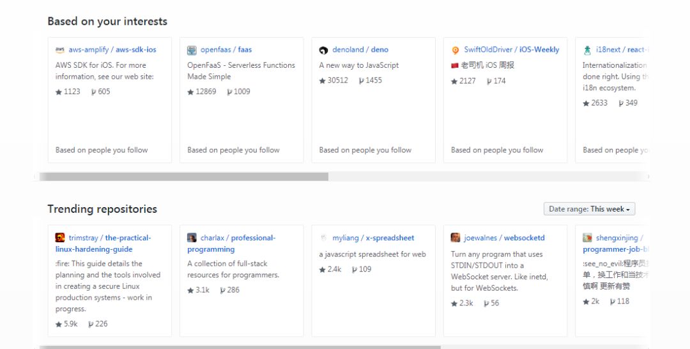Open joewalnes / websocketd repository link

[x=504, y=238]
